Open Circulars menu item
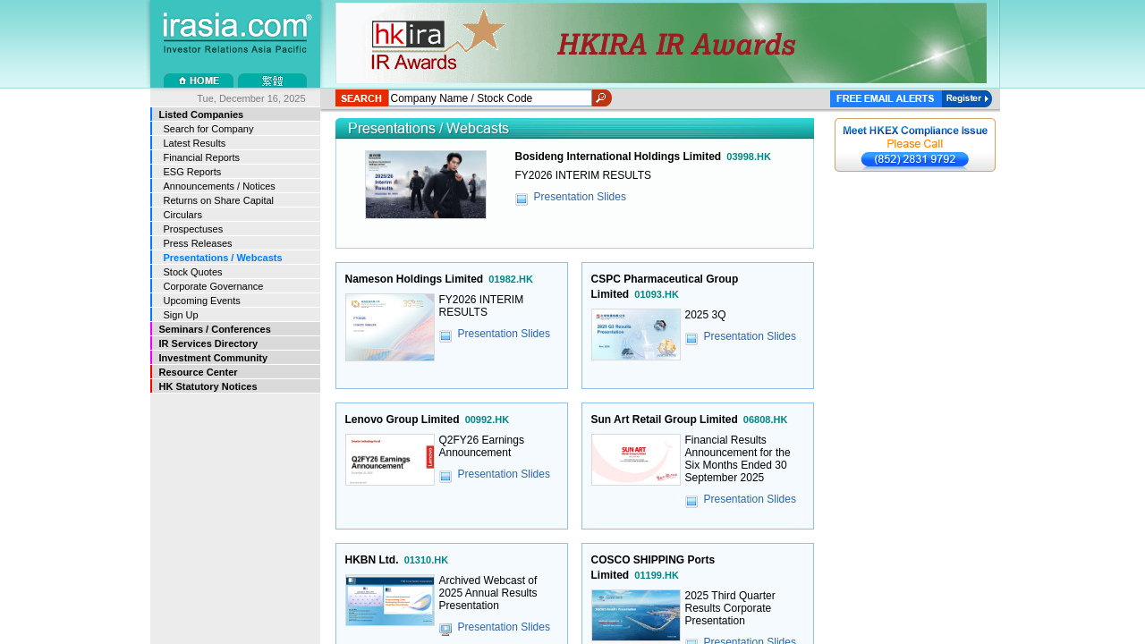Viewport: 1145px width, 644px height. pyautogui.click(x=235, y=215)
